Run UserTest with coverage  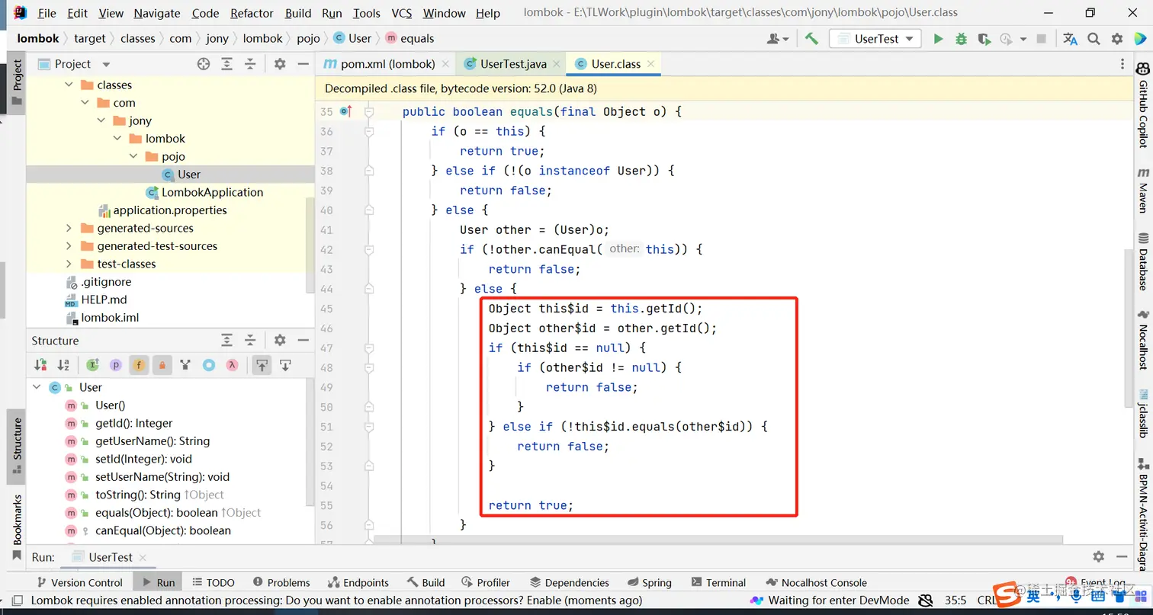pos(984,39)
